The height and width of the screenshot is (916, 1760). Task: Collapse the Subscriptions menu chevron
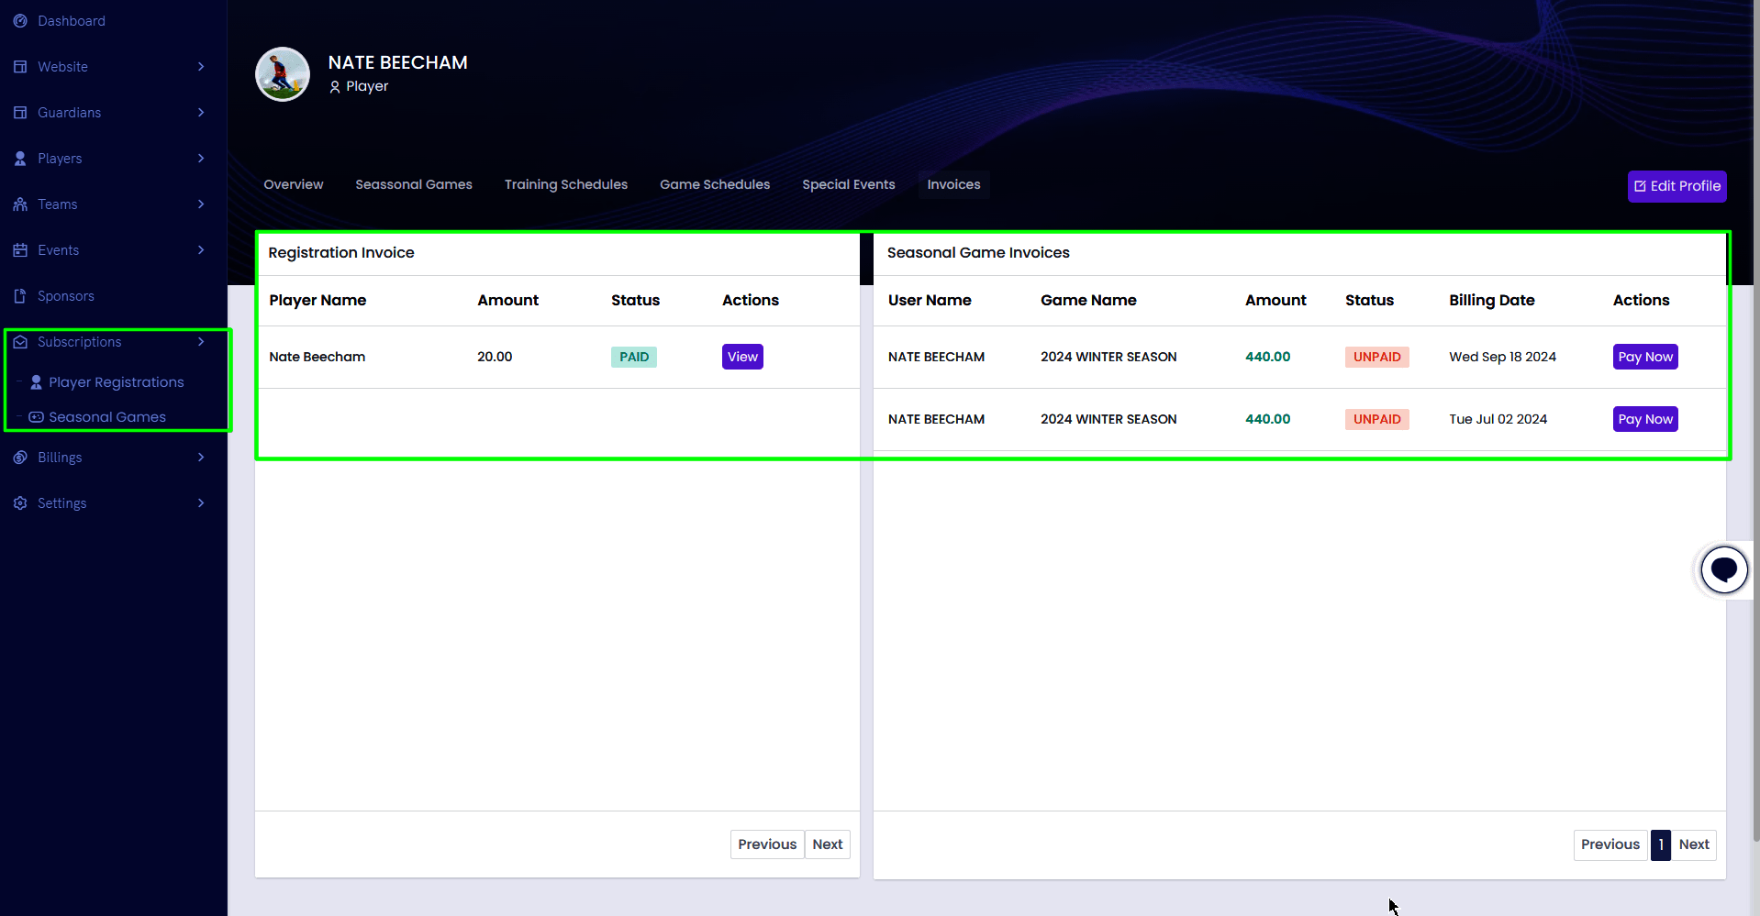[x=201, y=342]
